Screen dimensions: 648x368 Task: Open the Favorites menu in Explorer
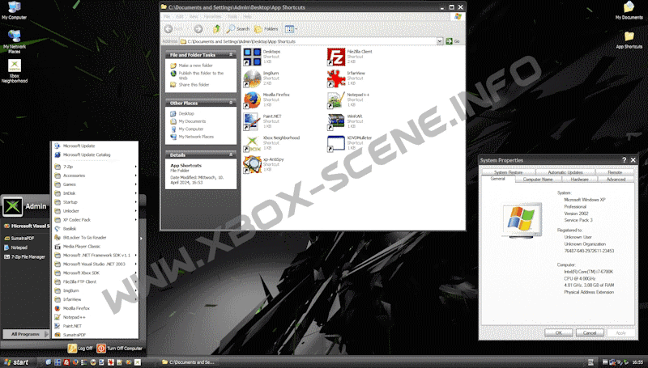(x=212, y=17)
